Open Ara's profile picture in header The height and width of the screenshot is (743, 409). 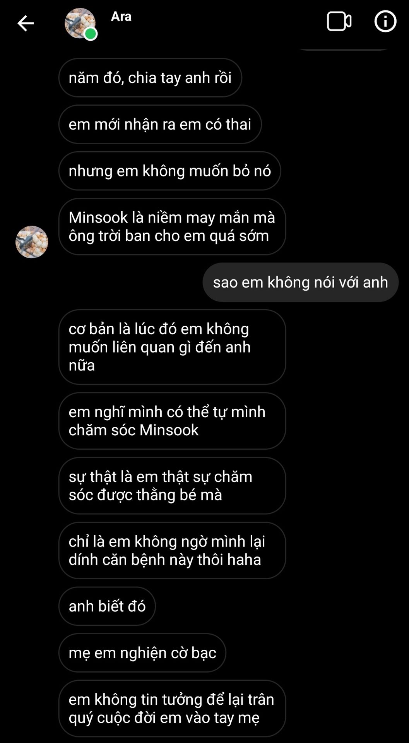(x=80, y=23)
